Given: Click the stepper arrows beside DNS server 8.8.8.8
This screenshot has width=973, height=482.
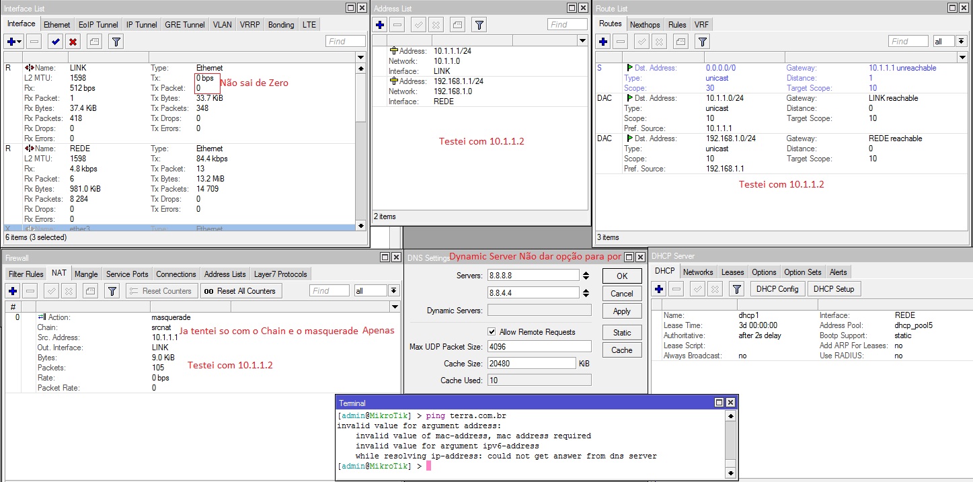Looking at the screenshot, I should coord(586,276).
